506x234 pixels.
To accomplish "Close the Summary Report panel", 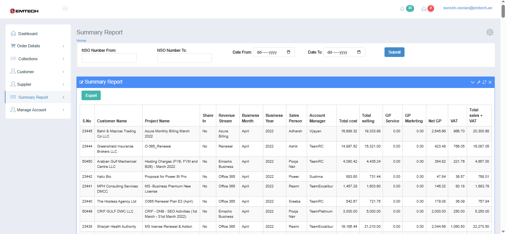I will coord(490,82).
